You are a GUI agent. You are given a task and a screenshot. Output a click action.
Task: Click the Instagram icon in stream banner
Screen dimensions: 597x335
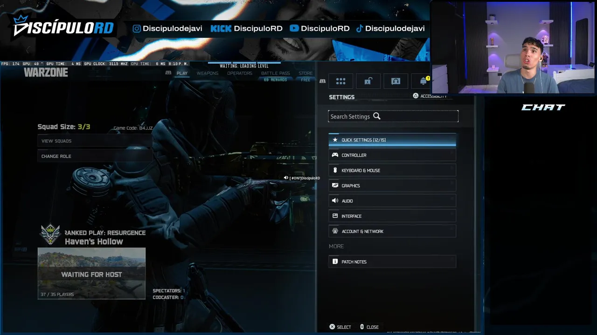(137, 28)
